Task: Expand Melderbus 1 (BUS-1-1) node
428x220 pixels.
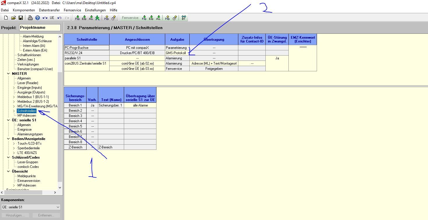Action: [14, 97]
